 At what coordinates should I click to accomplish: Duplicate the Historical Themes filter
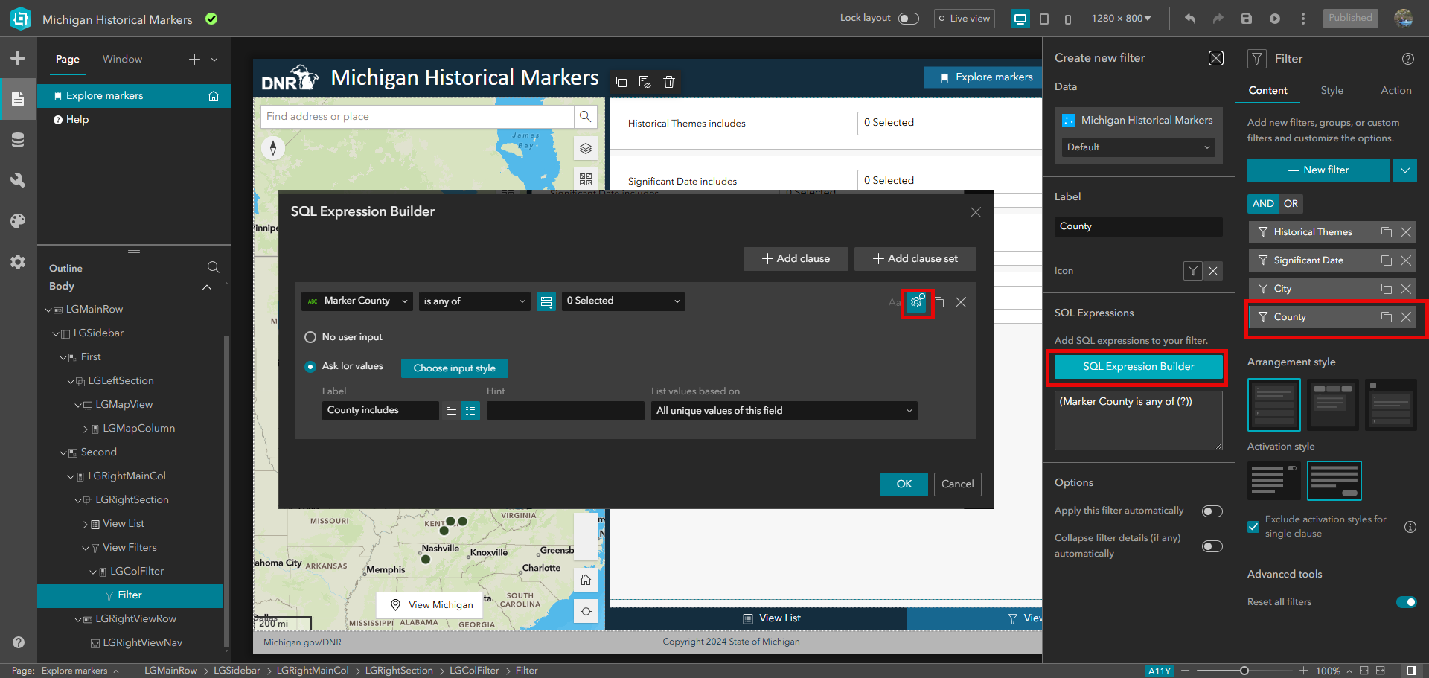(x=1386, y=232)
